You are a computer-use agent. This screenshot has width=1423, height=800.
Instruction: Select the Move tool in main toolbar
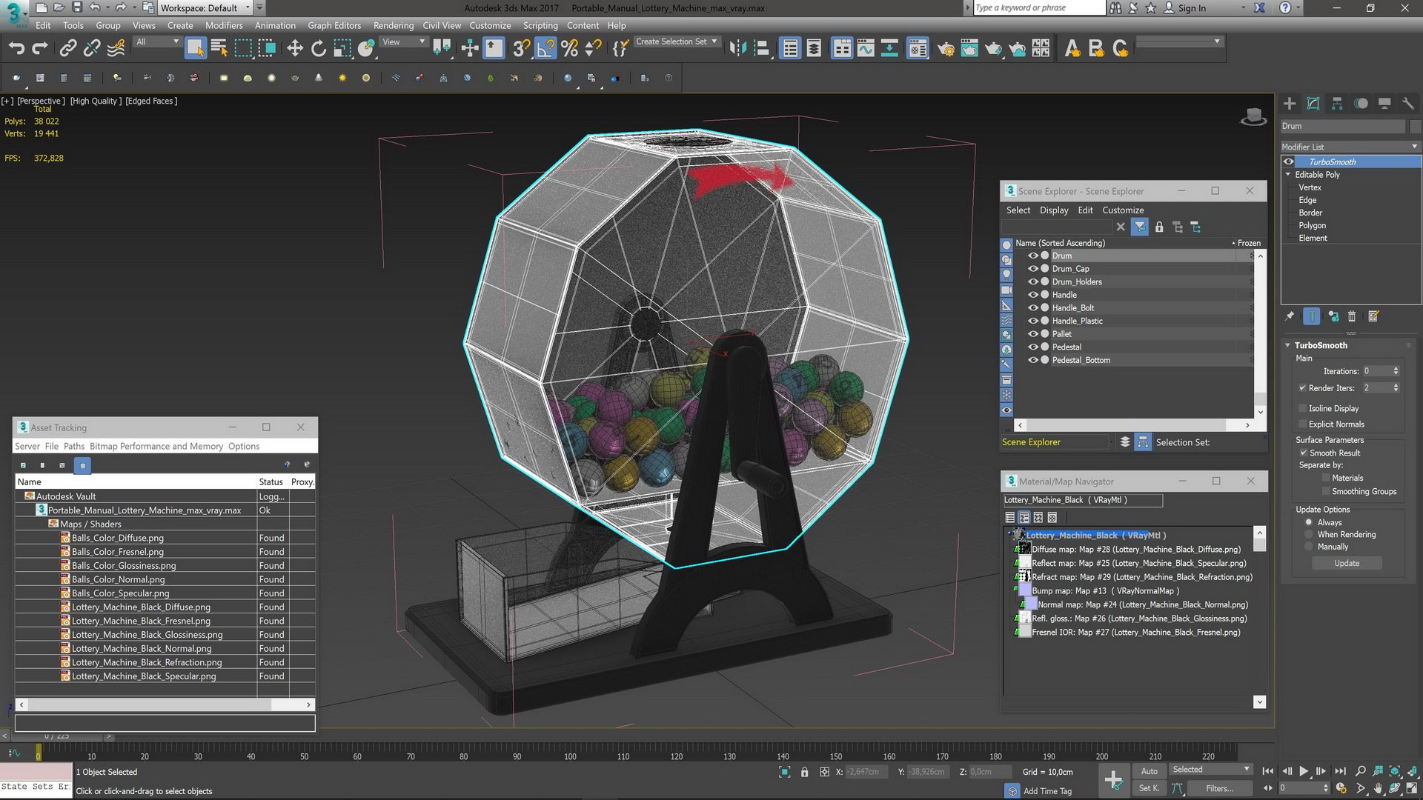295,49
